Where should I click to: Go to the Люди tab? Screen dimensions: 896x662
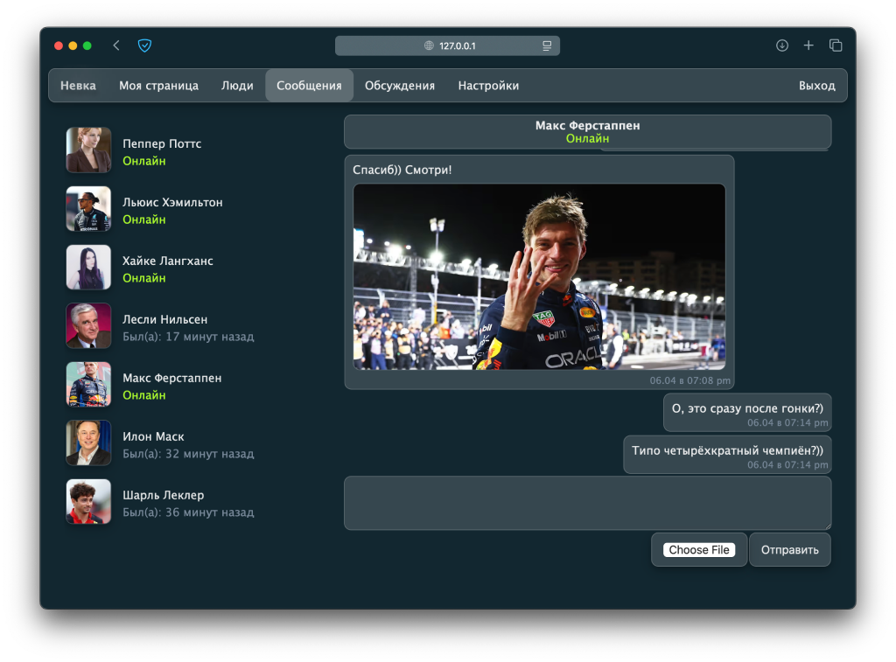point(237,86)
